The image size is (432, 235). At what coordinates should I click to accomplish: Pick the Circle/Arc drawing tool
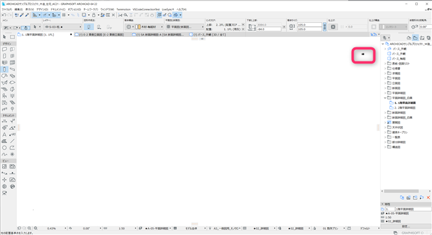click(4, 148)
